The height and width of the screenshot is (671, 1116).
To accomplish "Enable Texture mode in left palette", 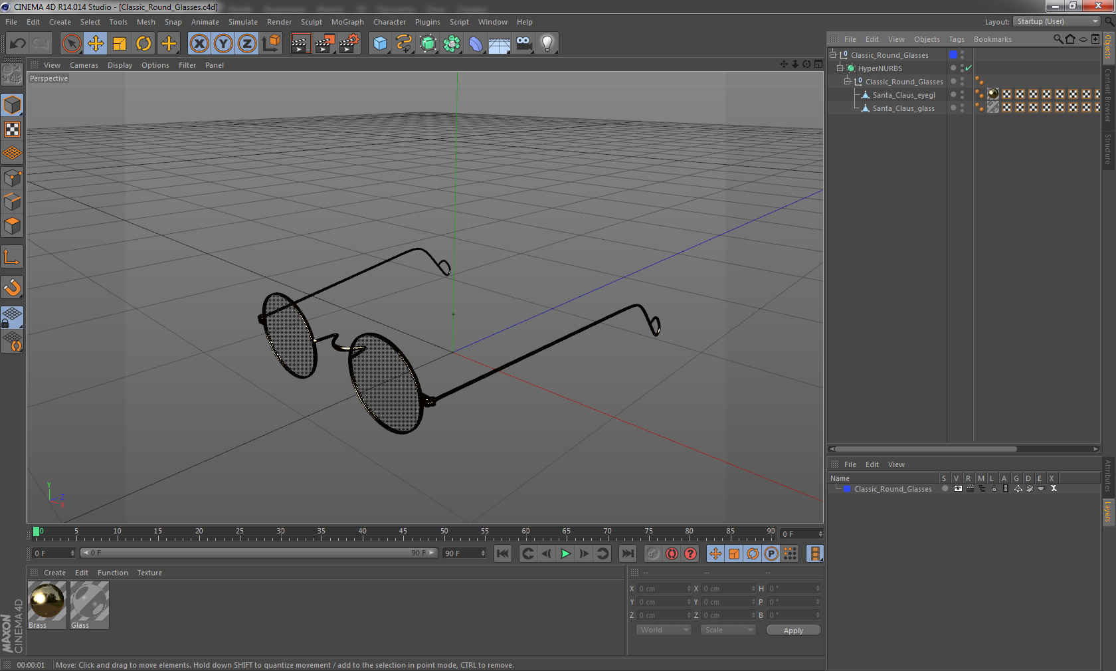I will point(12,130).
